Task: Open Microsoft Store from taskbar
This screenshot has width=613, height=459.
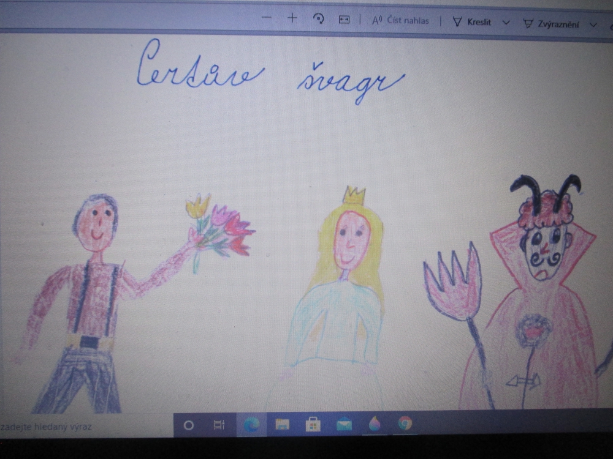Action: click(x=313, y=424)
